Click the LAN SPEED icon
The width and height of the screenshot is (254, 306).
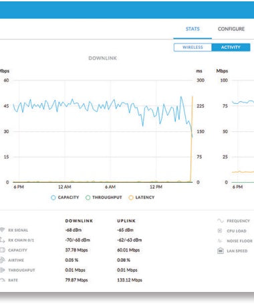coord(220,251)
